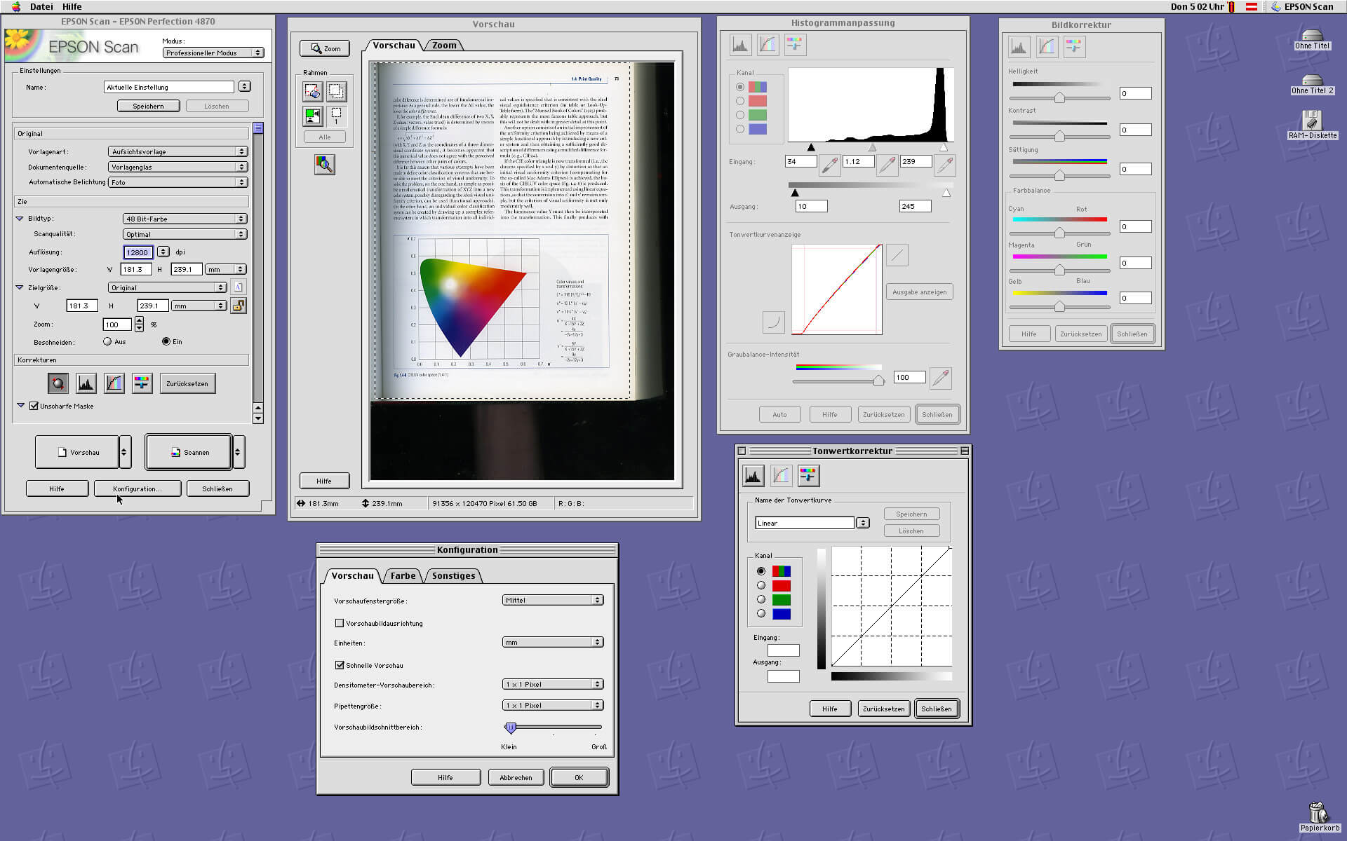Click the Konfiguration... button

[x=138, y=488]
